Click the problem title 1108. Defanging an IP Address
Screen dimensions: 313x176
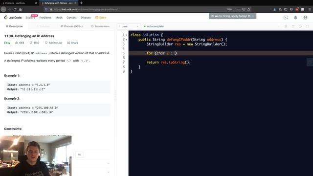pos(29,36)
